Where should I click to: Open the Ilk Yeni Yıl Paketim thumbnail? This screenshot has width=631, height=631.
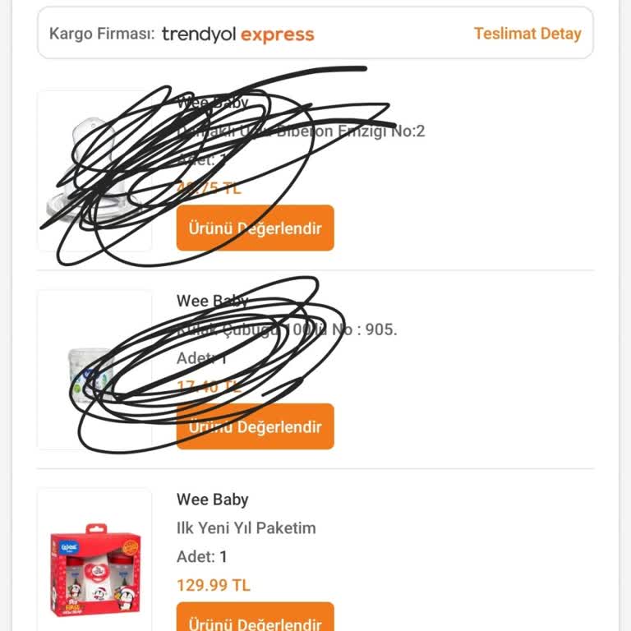94,567
